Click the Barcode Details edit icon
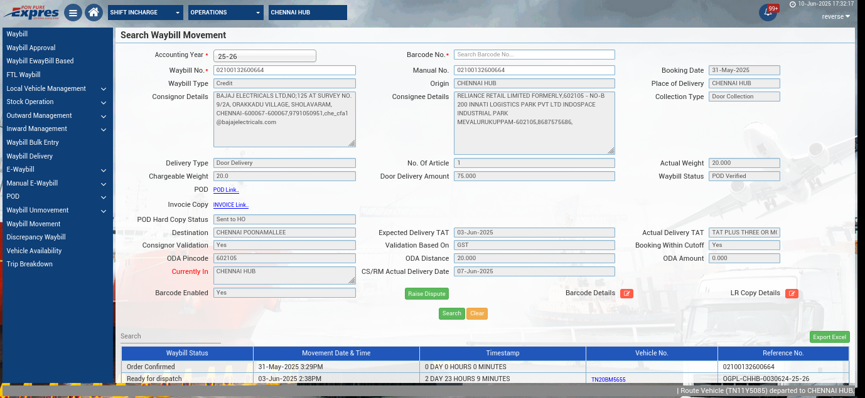Screen dimensions: 865x398 click(x=626, y=293)
